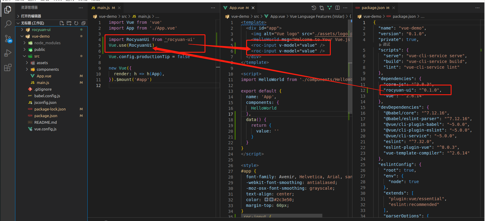
Task: Click 'src' in main.js breadcrumb
Action: pyautogui.click(x=124, y=17)
